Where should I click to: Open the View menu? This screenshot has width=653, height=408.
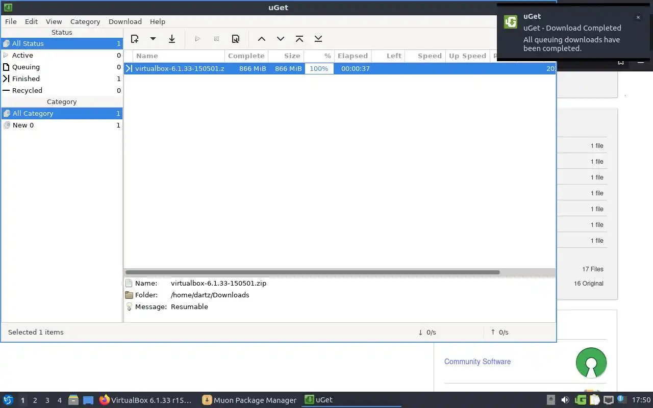54,21
